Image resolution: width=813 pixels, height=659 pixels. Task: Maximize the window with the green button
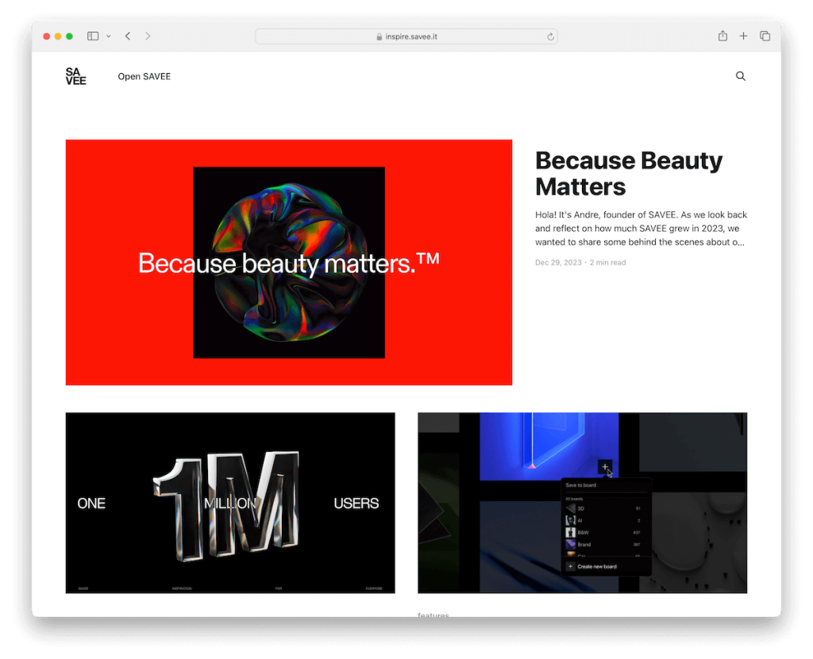pyautogui.click(x=70, y=37)
